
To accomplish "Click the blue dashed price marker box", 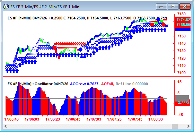I will (183, 29).
